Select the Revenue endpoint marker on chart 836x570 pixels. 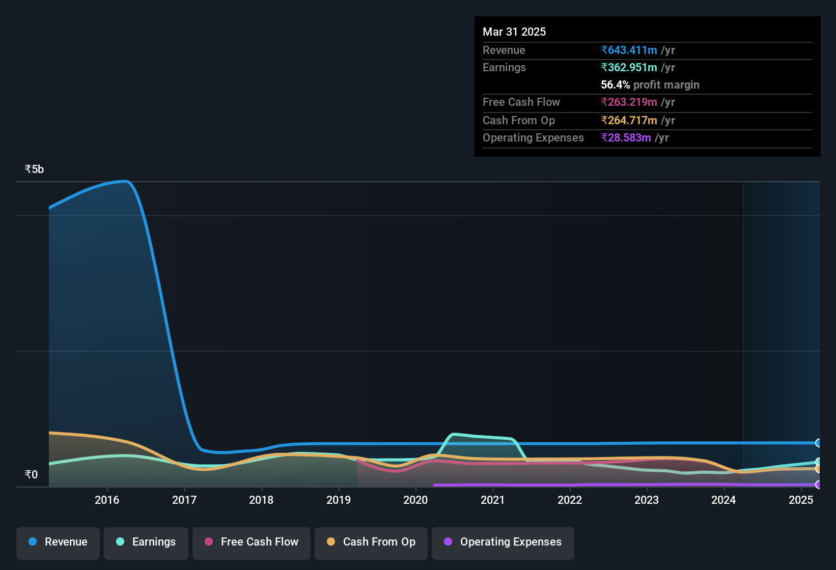(x=819, y=443)
